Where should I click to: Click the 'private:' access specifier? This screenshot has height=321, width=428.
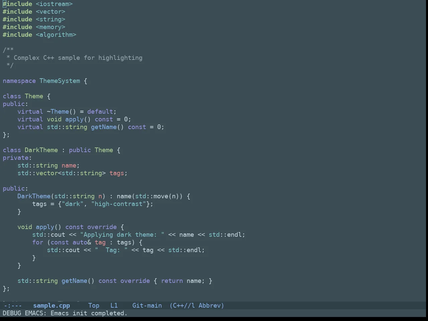point(17,158)
